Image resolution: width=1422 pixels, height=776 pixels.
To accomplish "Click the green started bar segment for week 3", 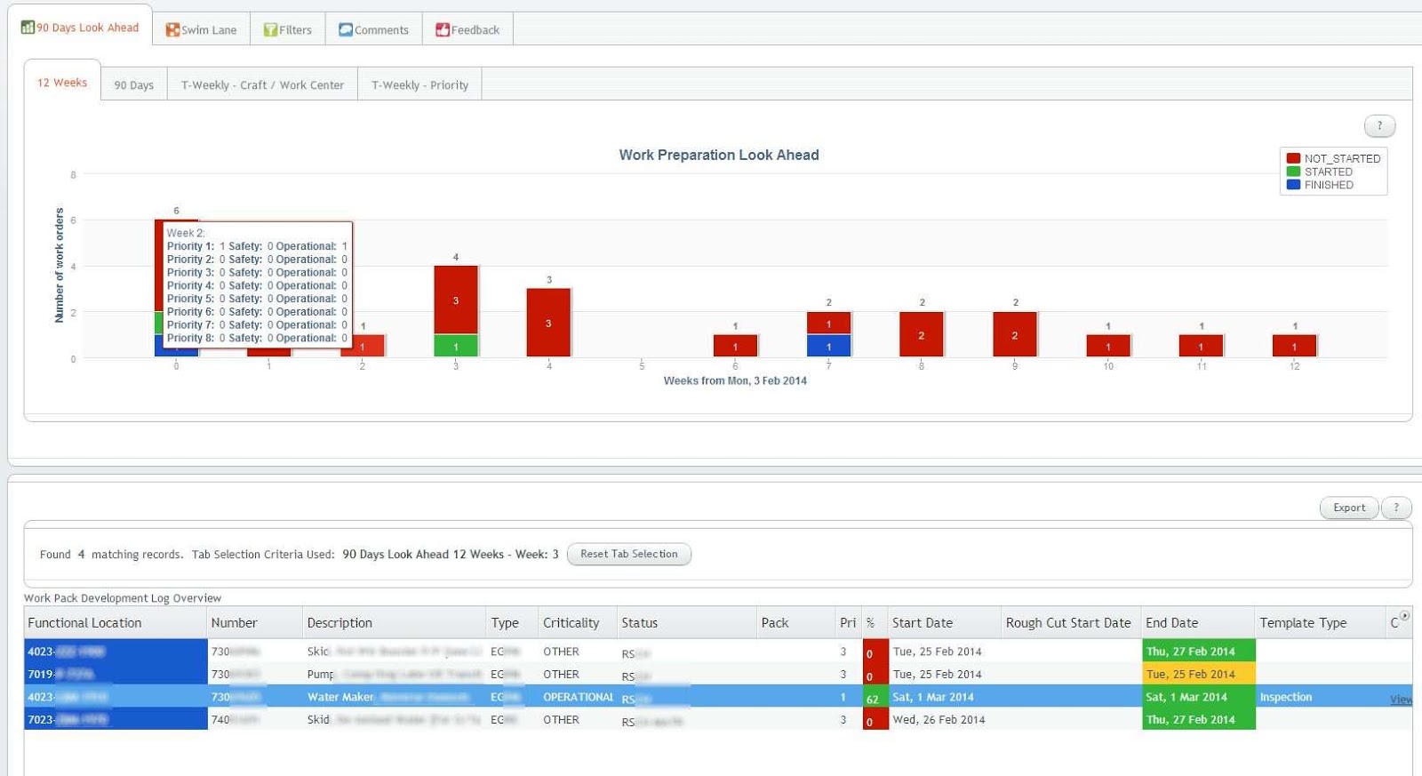I will point(456,346).
